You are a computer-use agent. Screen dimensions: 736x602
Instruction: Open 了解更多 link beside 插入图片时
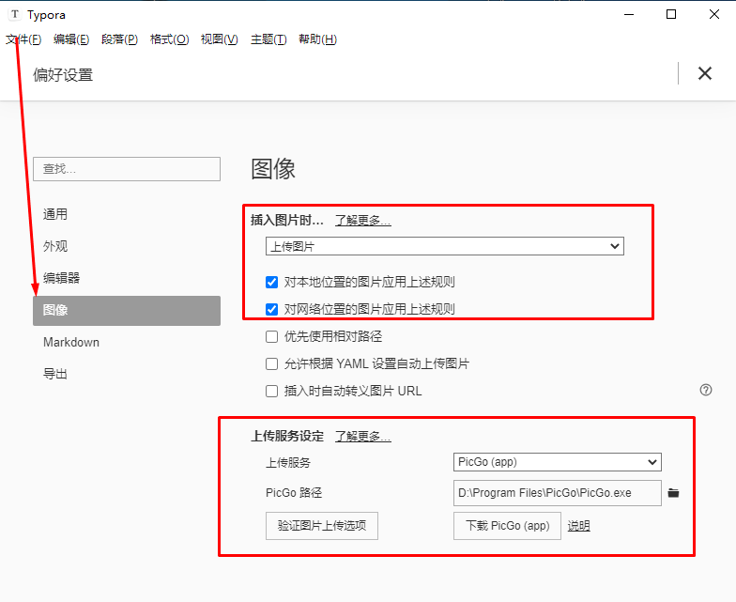pos(362,220)
